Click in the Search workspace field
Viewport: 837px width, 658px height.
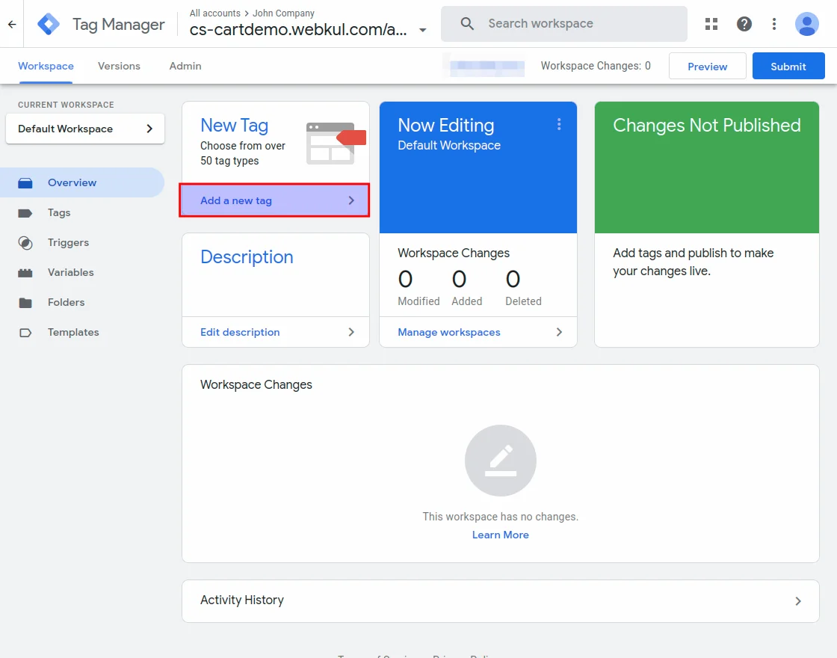575,24
